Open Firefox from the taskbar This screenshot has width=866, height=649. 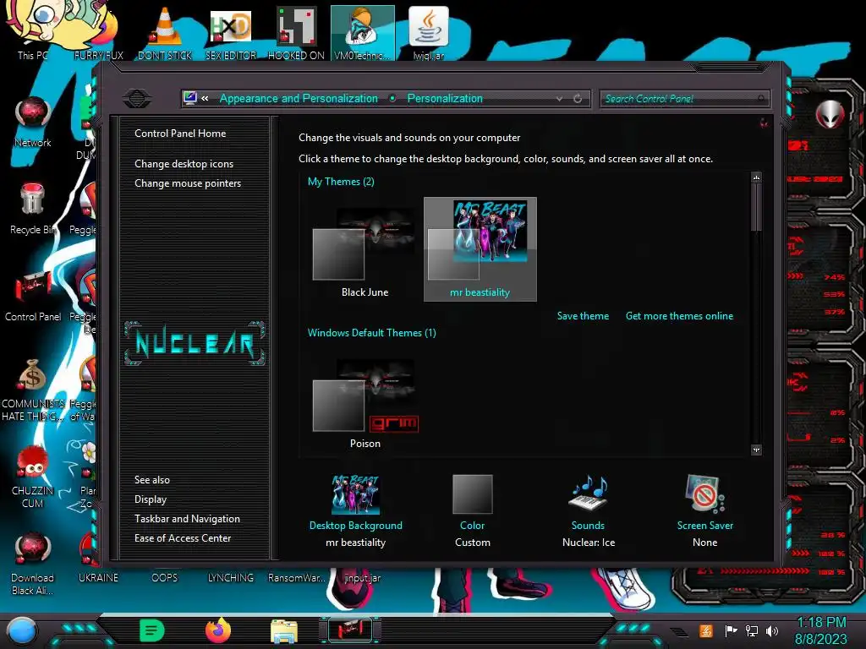pyautogui.click(x=218, y=630)
